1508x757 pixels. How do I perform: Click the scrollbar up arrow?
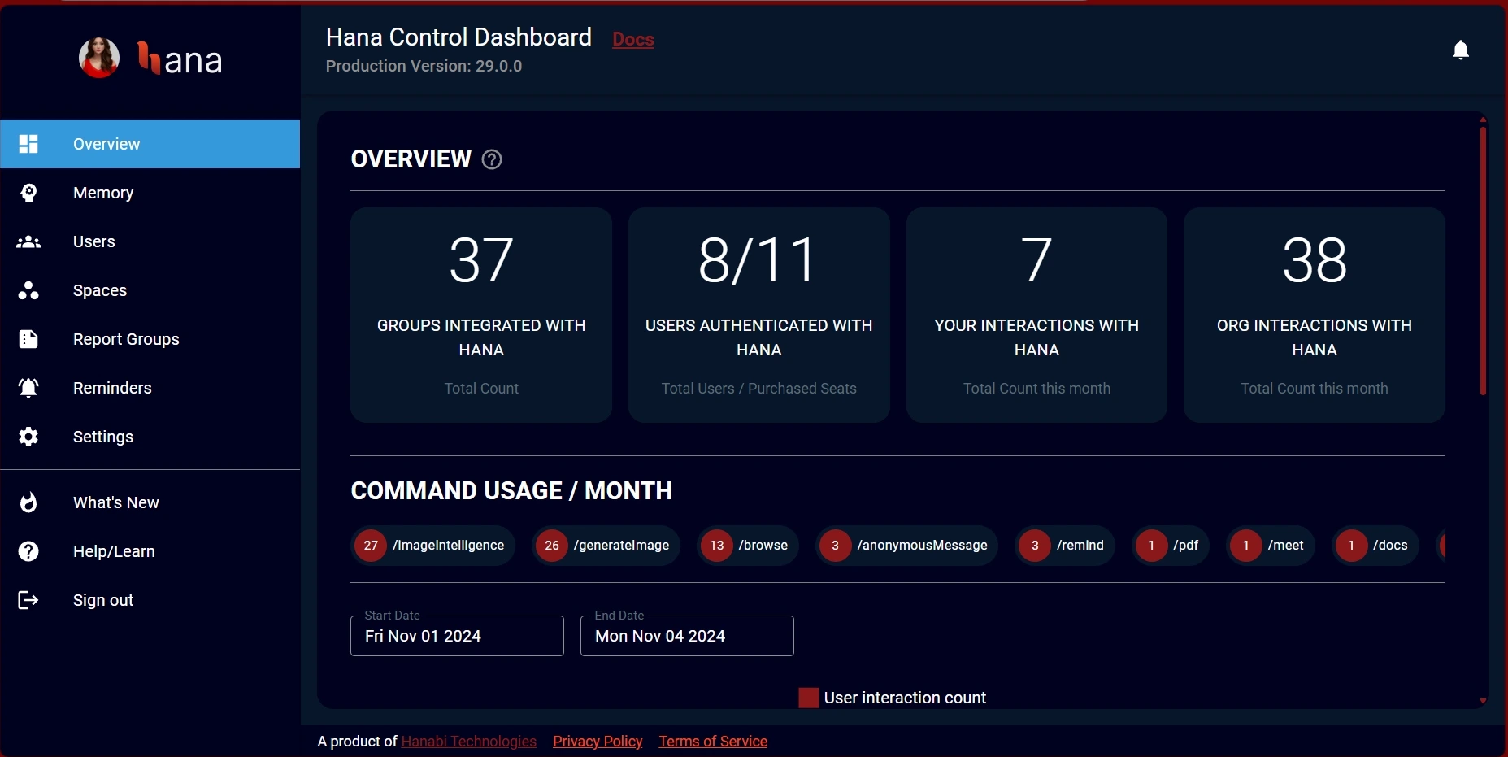1483,120
